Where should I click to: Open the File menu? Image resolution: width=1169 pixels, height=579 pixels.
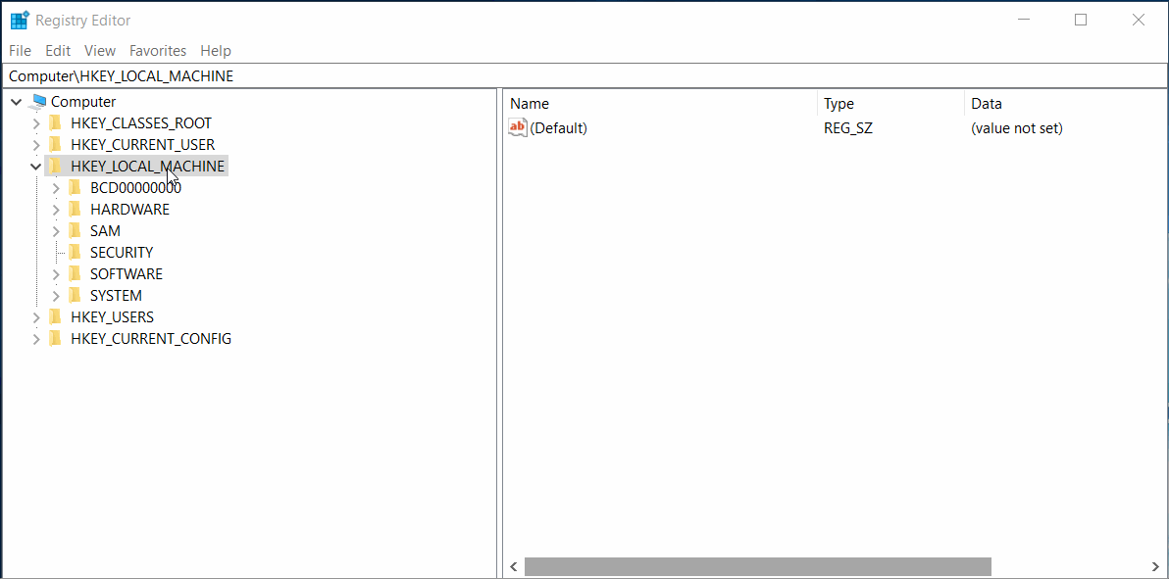click(21, 51)
